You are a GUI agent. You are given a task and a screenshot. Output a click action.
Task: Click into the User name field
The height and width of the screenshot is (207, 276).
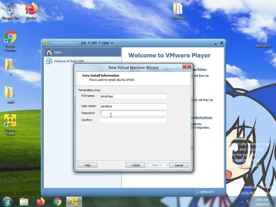tap(133, 106)
